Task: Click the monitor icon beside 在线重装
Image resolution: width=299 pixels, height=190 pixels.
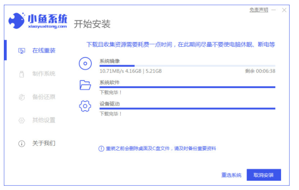Action: point(21,51)
